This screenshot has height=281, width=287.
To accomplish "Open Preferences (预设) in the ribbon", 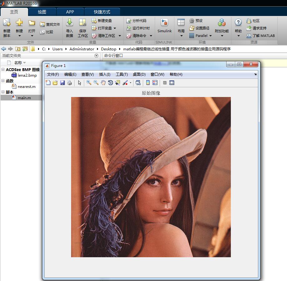I will tap(196, 21).
